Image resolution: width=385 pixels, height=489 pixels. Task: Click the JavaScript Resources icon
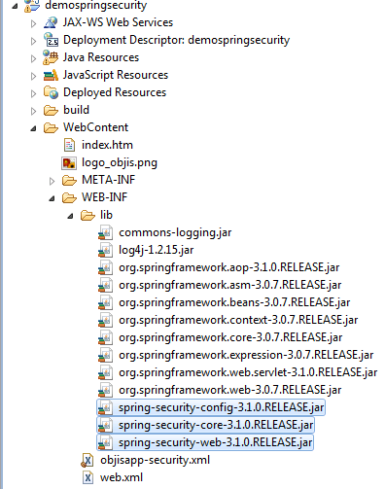click(x=51, y=75)
